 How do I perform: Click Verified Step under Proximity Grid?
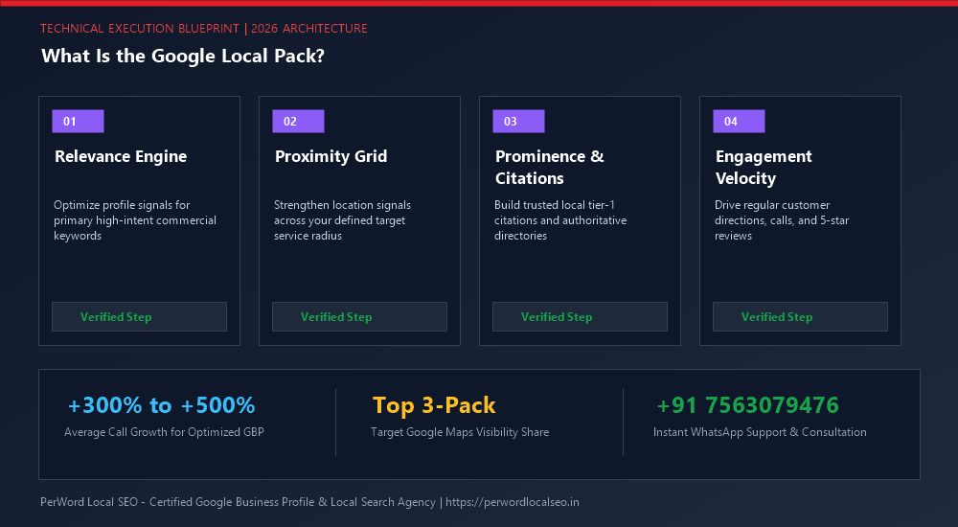(360, 317)
